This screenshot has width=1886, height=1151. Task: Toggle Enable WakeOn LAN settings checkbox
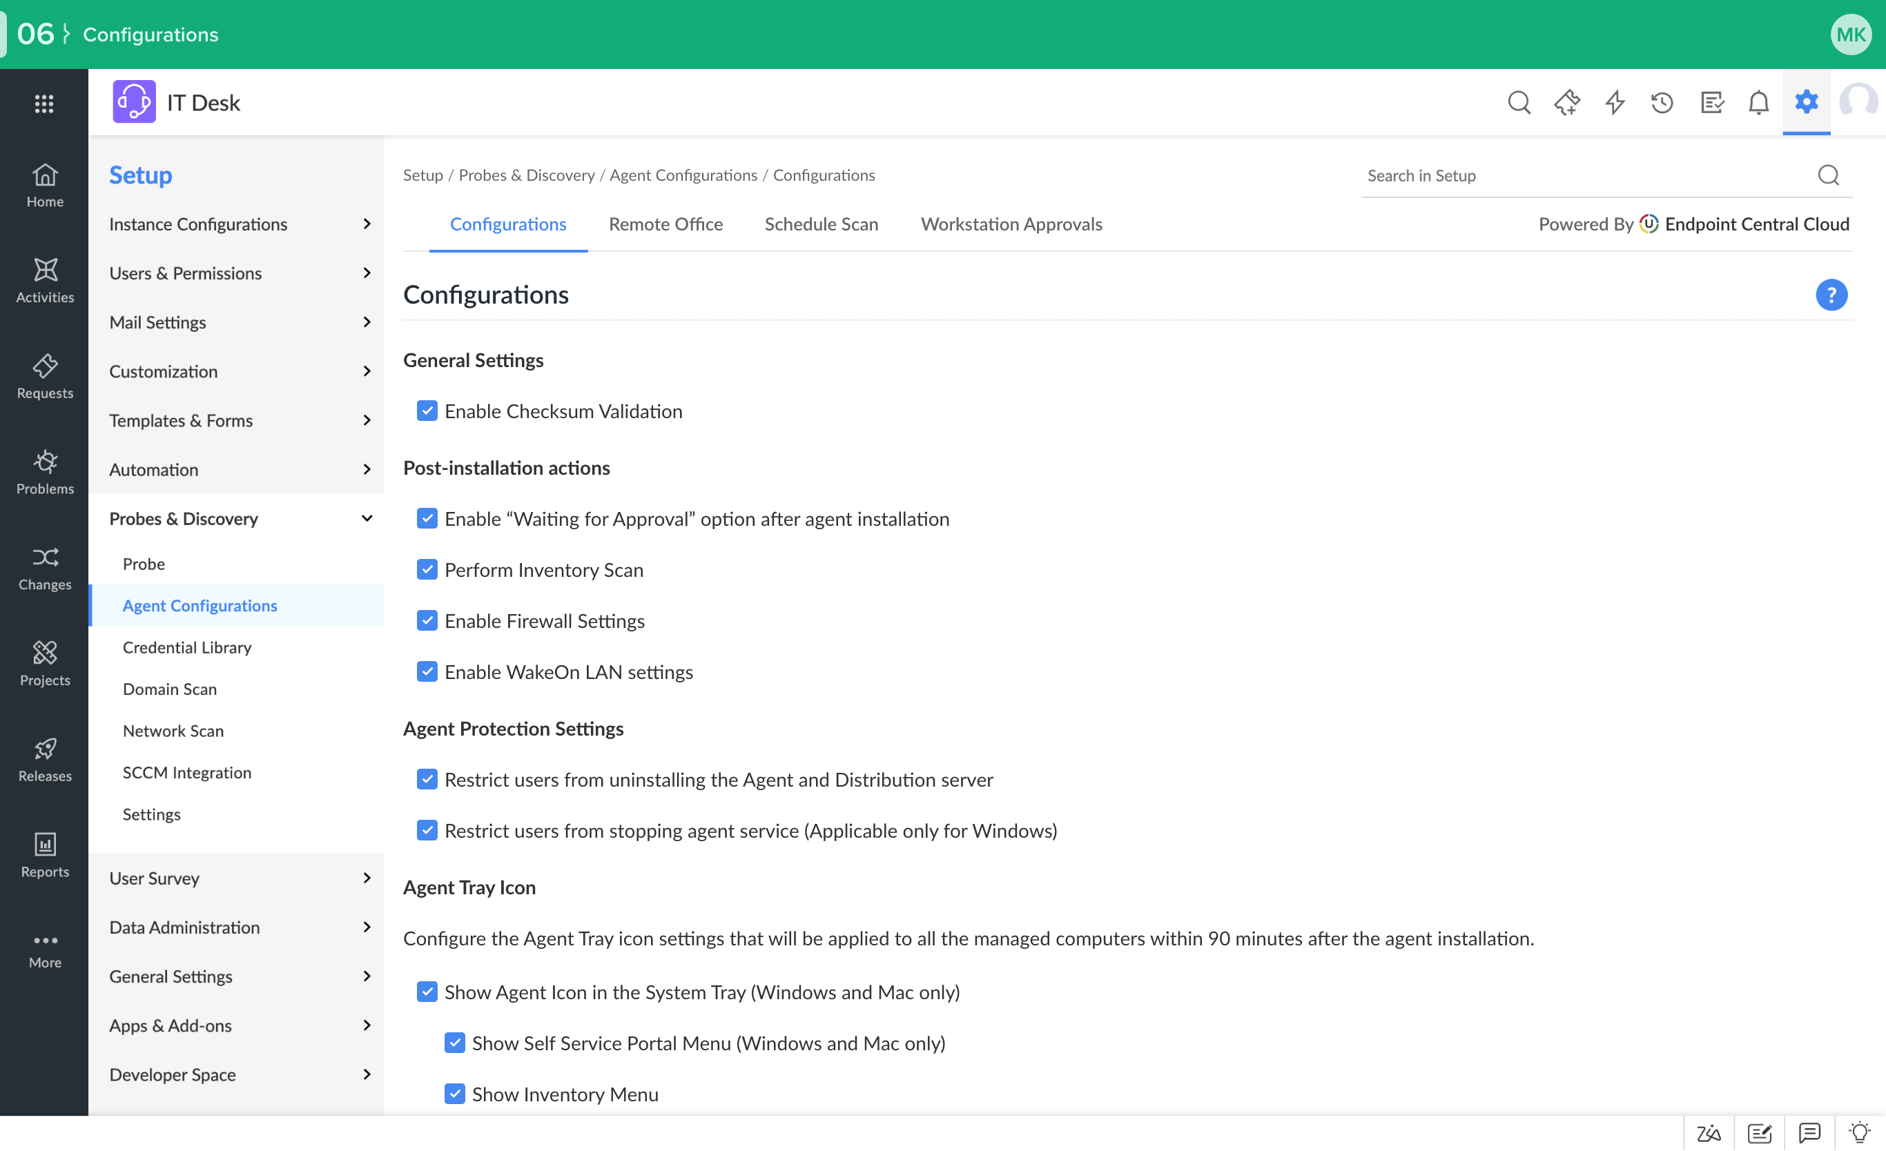pos(427,672)
